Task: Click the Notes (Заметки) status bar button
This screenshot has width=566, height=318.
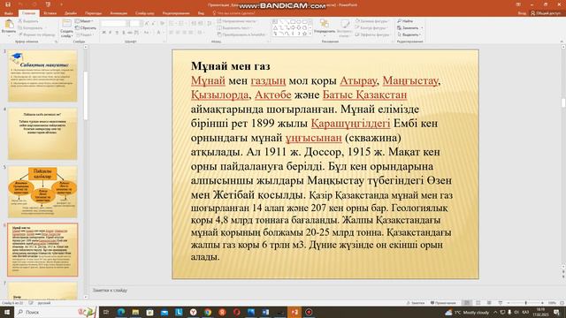Action: tap(416, 303)
